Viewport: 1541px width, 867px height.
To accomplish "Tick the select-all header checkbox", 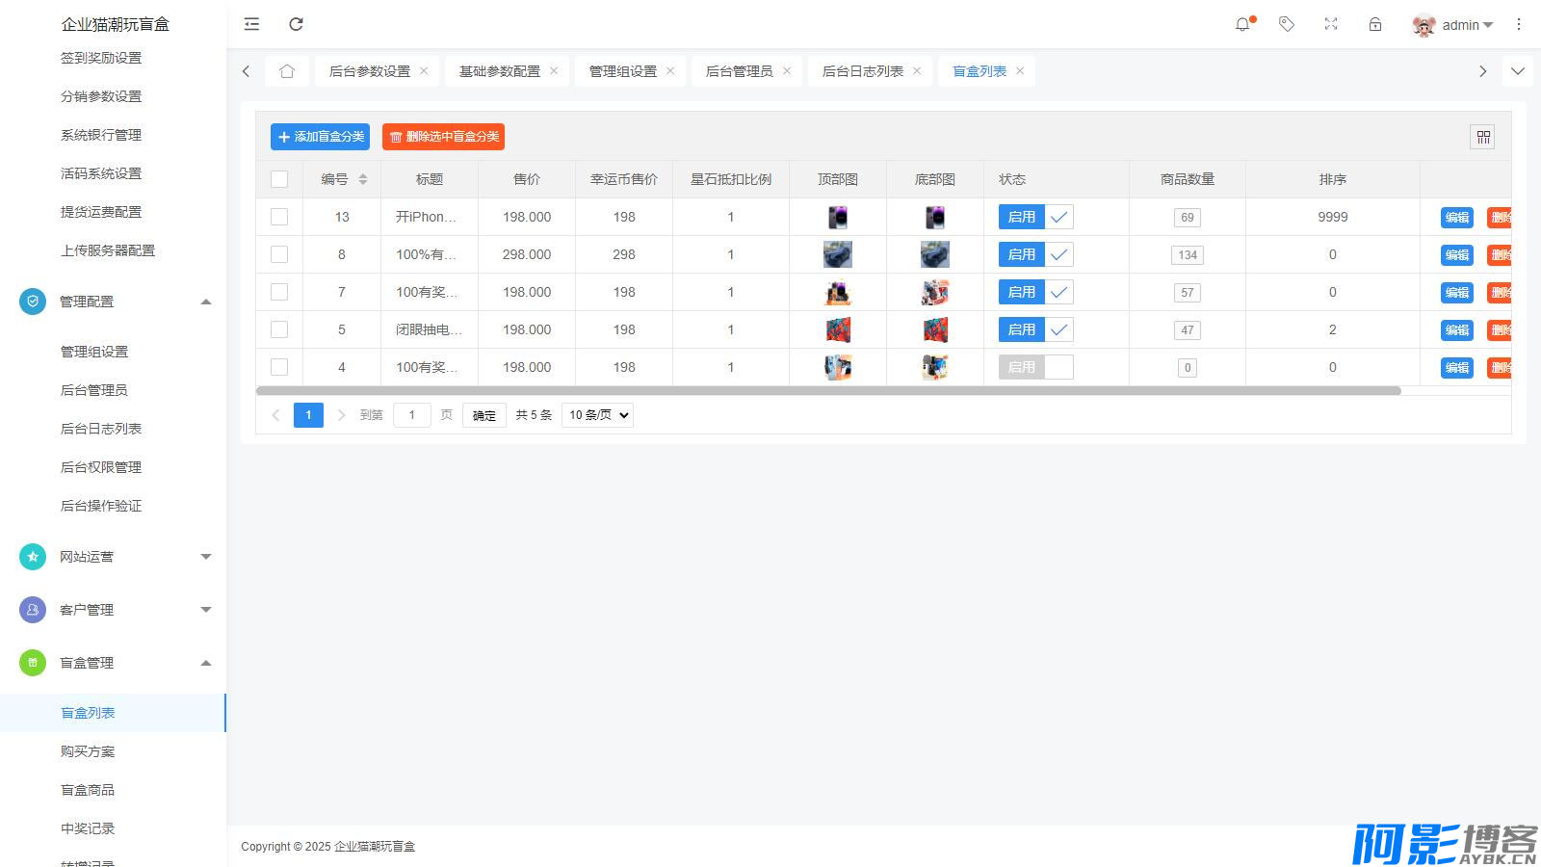I will (x=279, y=179).
